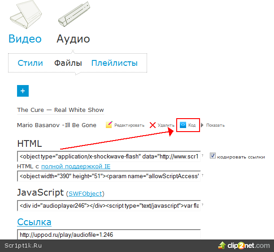
Task: Switch to the Стили tab
Action: point(30,63)
